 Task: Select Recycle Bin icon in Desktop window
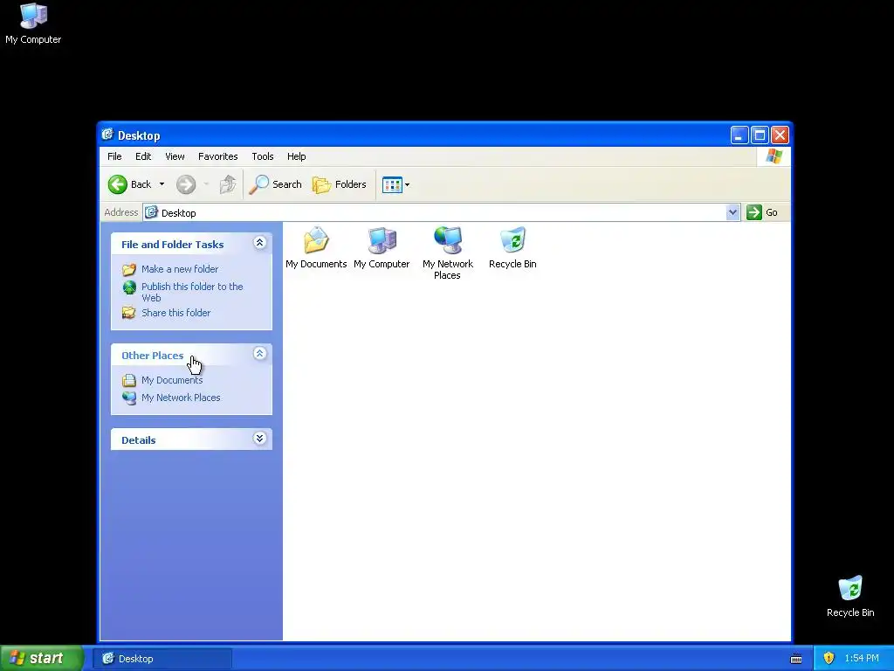[513, 240]
